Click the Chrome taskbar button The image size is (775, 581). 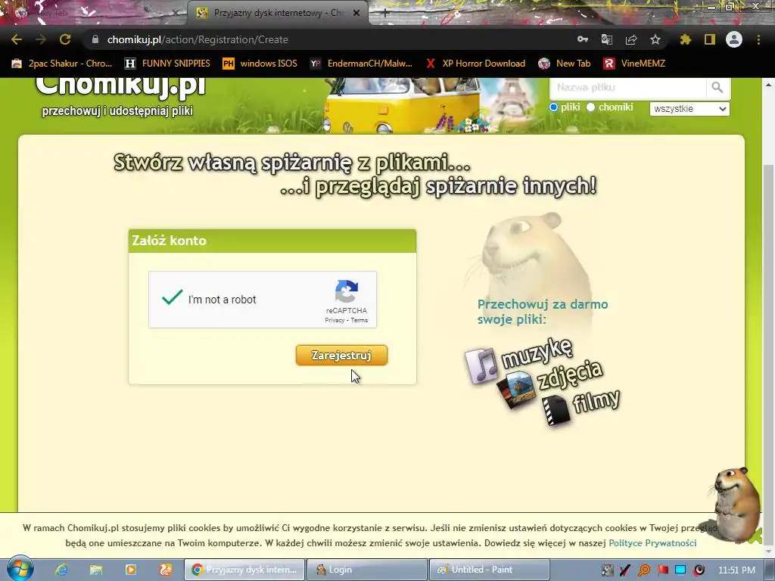[x=244, y=570]
